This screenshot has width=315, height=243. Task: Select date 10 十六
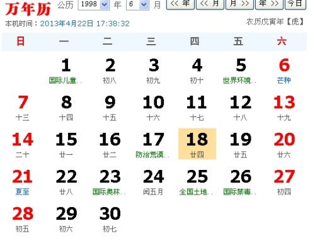[153, 108]
